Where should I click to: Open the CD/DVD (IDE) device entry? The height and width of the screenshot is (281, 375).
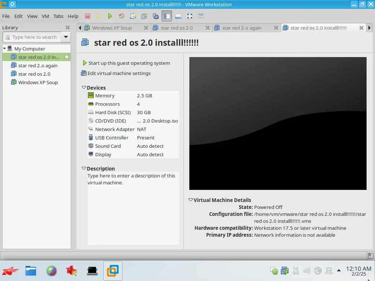(133, 121)
